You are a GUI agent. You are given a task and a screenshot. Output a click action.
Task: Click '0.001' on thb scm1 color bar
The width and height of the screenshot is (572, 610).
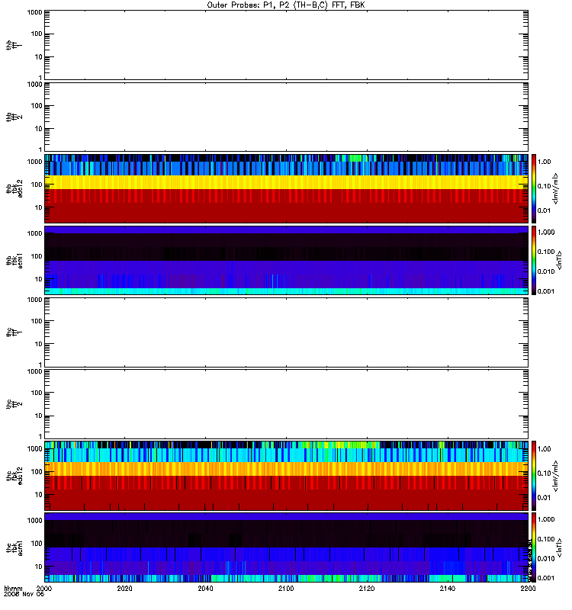pos(546,291)
